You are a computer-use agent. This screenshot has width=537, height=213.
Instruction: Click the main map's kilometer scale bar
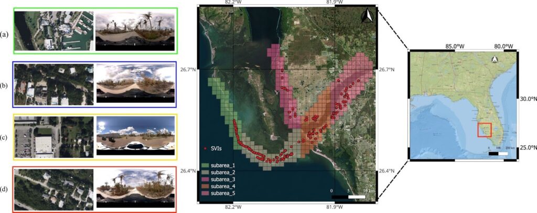point(349,196)
